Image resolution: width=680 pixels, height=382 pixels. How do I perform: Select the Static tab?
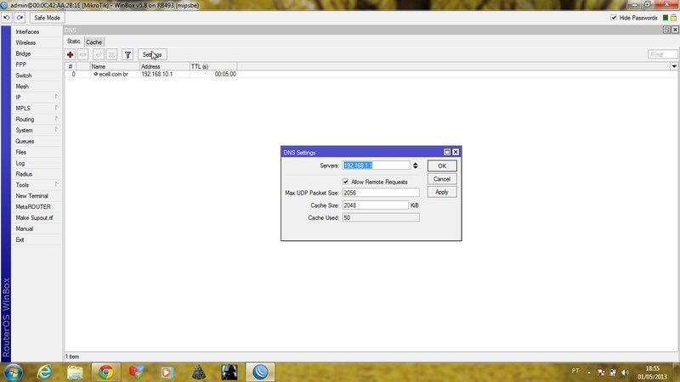(x=73, y=42)
